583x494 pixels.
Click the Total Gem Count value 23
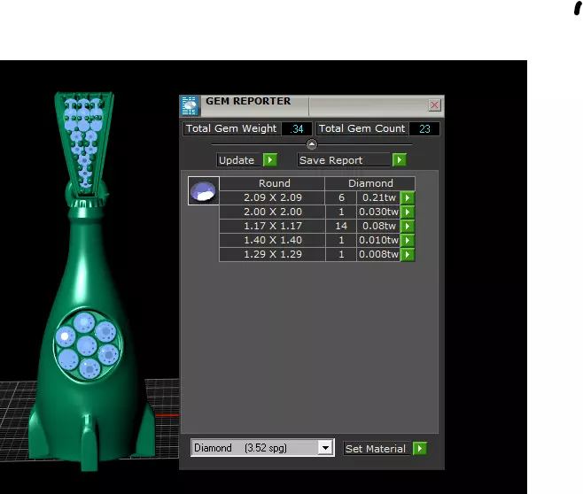coord(424,129)
